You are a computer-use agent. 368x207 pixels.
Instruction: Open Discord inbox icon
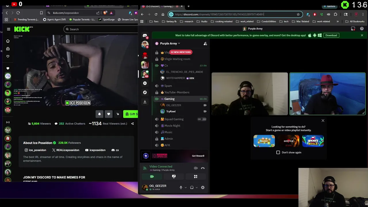click(x=353, y=29)
